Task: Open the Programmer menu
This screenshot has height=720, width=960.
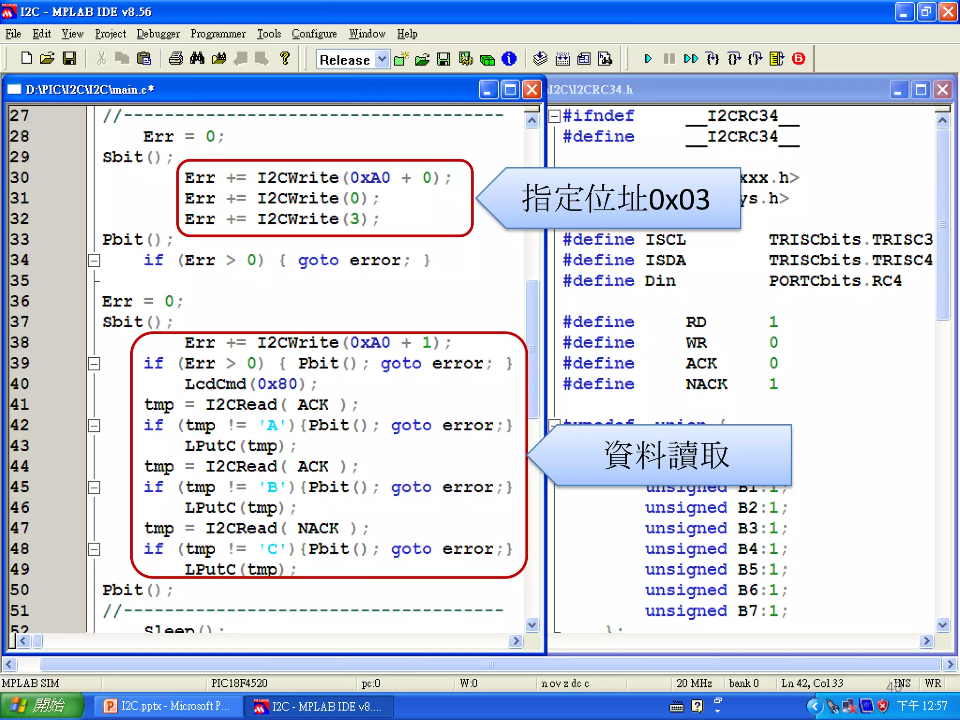Action: (218, 34)
